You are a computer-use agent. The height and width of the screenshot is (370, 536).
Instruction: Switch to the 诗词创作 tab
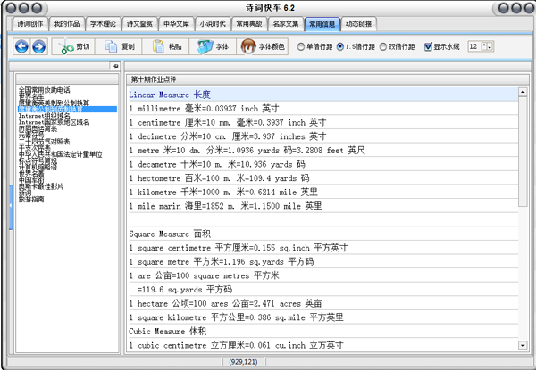point(30,24)
